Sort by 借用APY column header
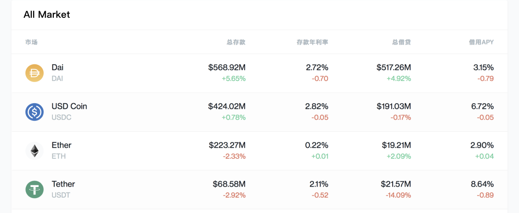The height and width of the screenshot is (213, 519). [481, 42]
